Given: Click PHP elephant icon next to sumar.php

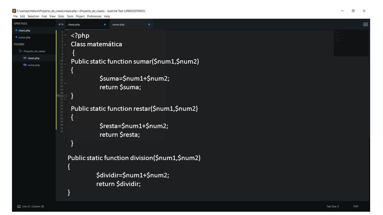Looking at the screenshot, I should 25,65.
